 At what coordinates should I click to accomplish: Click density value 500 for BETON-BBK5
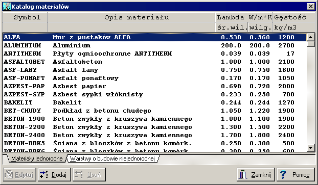click(x=288, y=143)
